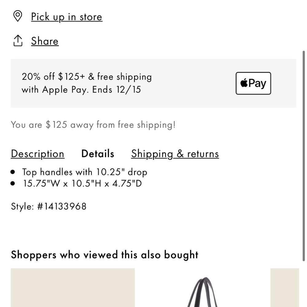The image size is (307, 307).
Task: Click the bullet point before top handles
Action: [13, 172]
